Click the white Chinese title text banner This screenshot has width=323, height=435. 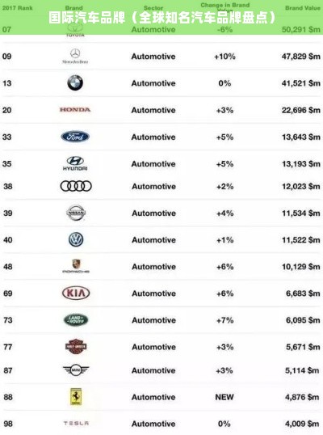point(162,18)
